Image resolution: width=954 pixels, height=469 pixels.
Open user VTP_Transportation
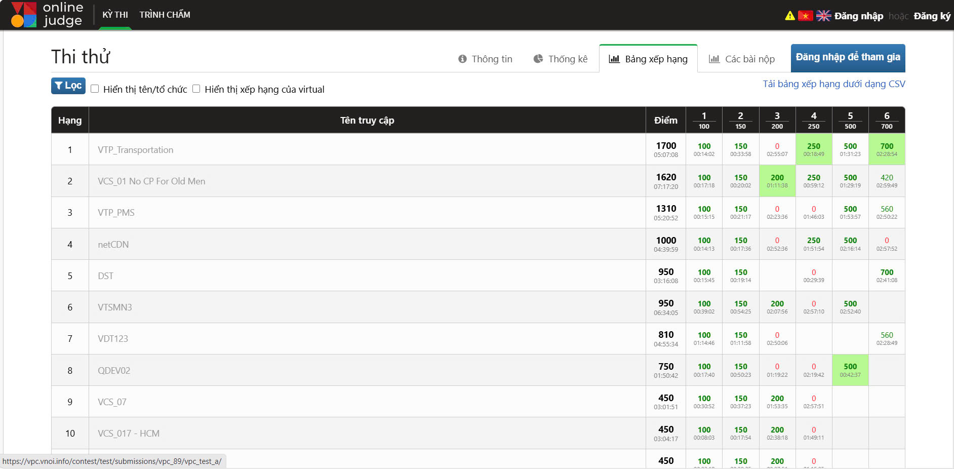(136, 150)
